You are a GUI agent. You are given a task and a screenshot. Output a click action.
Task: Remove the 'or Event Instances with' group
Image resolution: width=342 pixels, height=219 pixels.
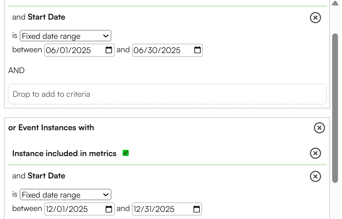(319, 128)
